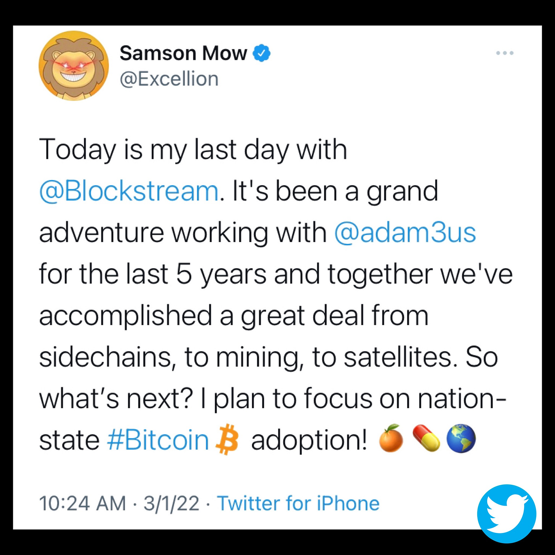Click the Twitter for iPhone source link

click(298, 503)
